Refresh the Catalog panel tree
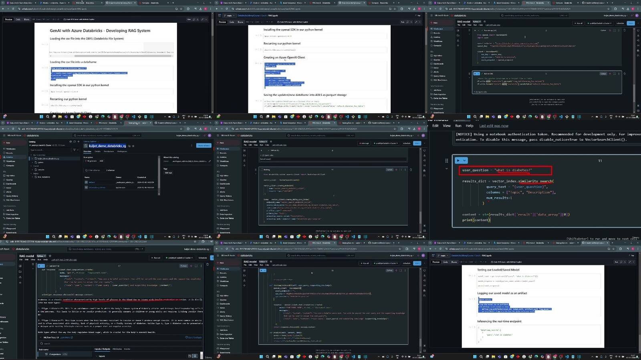 (x=75, y=141)
